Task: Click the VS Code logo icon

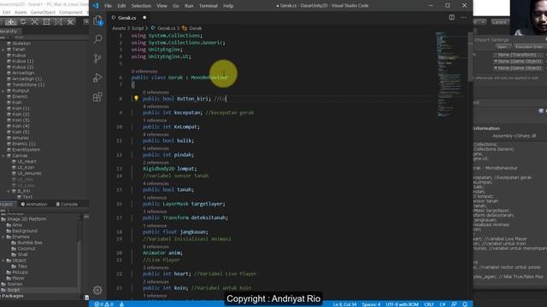Action: pyautogui.click(x=96, y=6)
